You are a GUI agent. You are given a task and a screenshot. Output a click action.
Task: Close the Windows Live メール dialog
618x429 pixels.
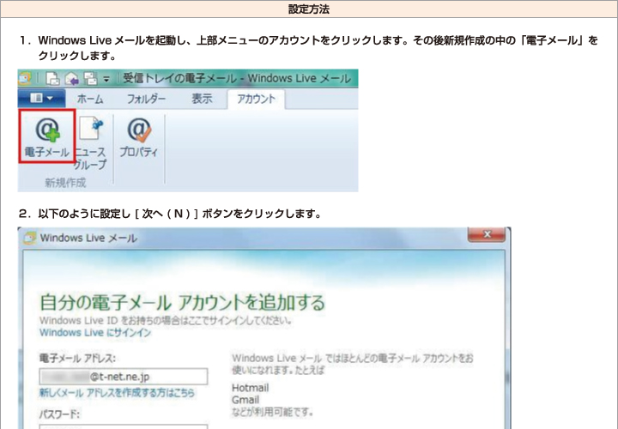click(487, 234)
